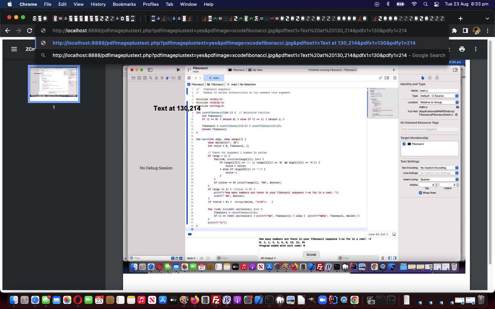Open Calculator from the Dock

coord(205,300)
